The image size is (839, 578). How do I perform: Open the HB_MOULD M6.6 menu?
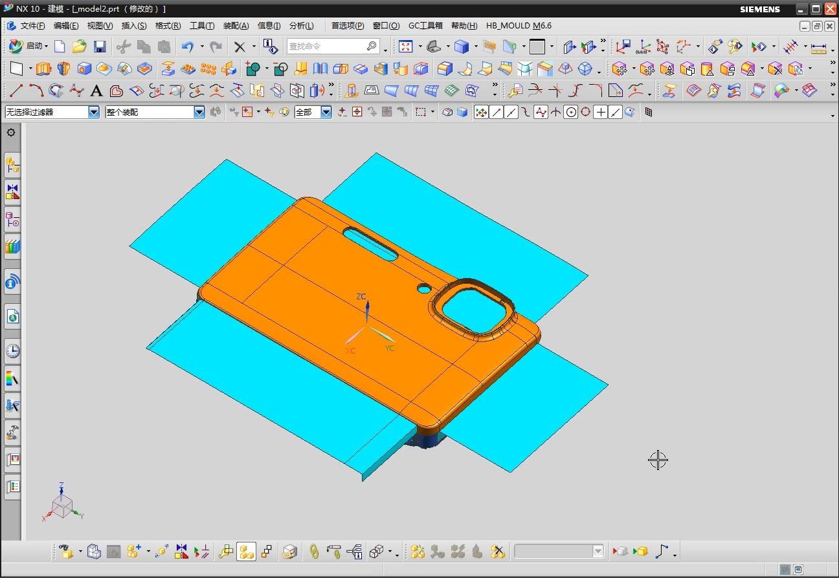click(519, 26)
